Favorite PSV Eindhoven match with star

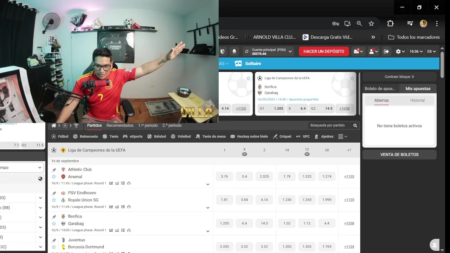[54, 200]
